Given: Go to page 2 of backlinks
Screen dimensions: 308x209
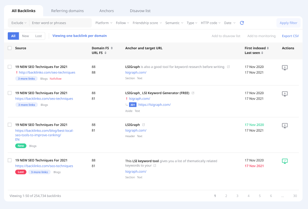Looking at the screenshot, I should tap(226, 196).
